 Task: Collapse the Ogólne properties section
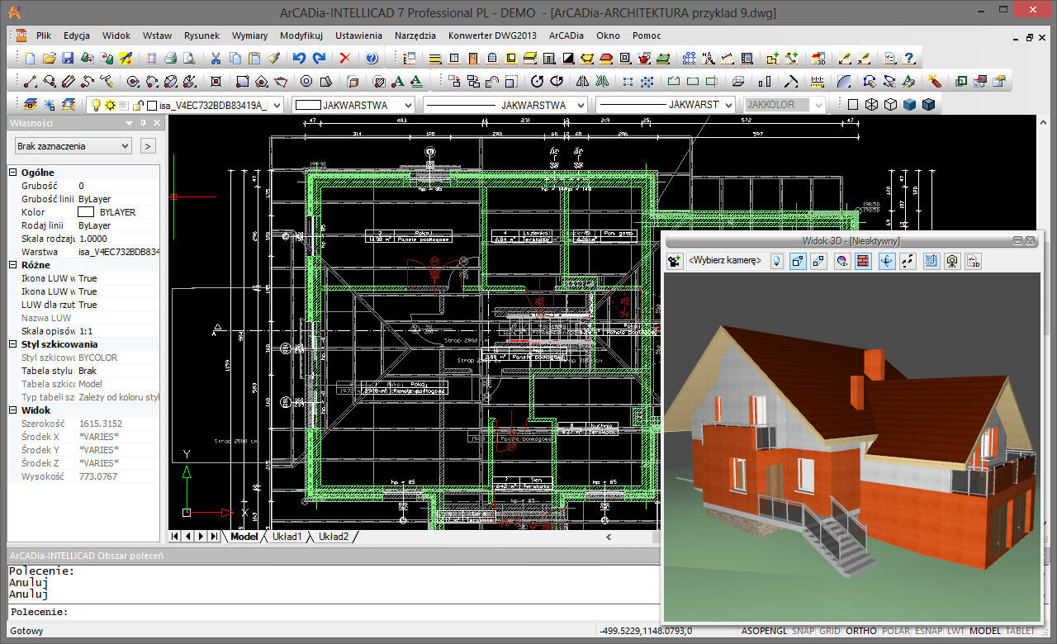[x=12, y=173]
